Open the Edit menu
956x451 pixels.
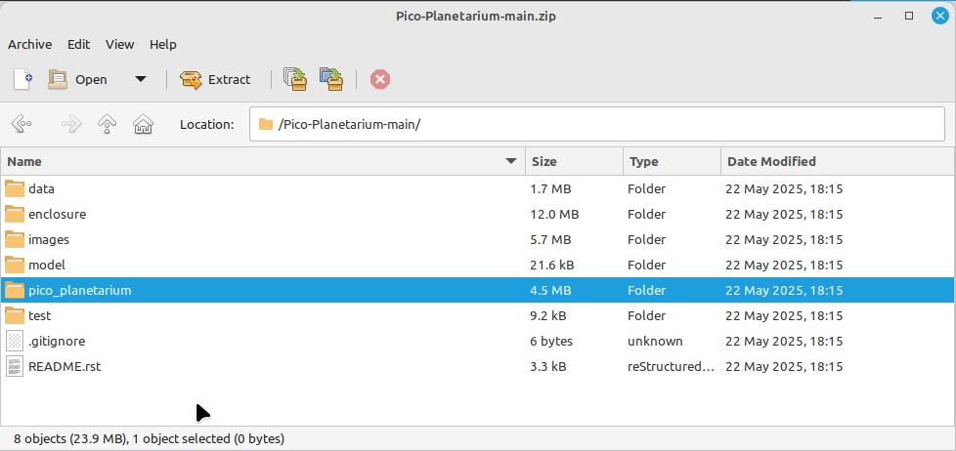(x=78, y=45)
